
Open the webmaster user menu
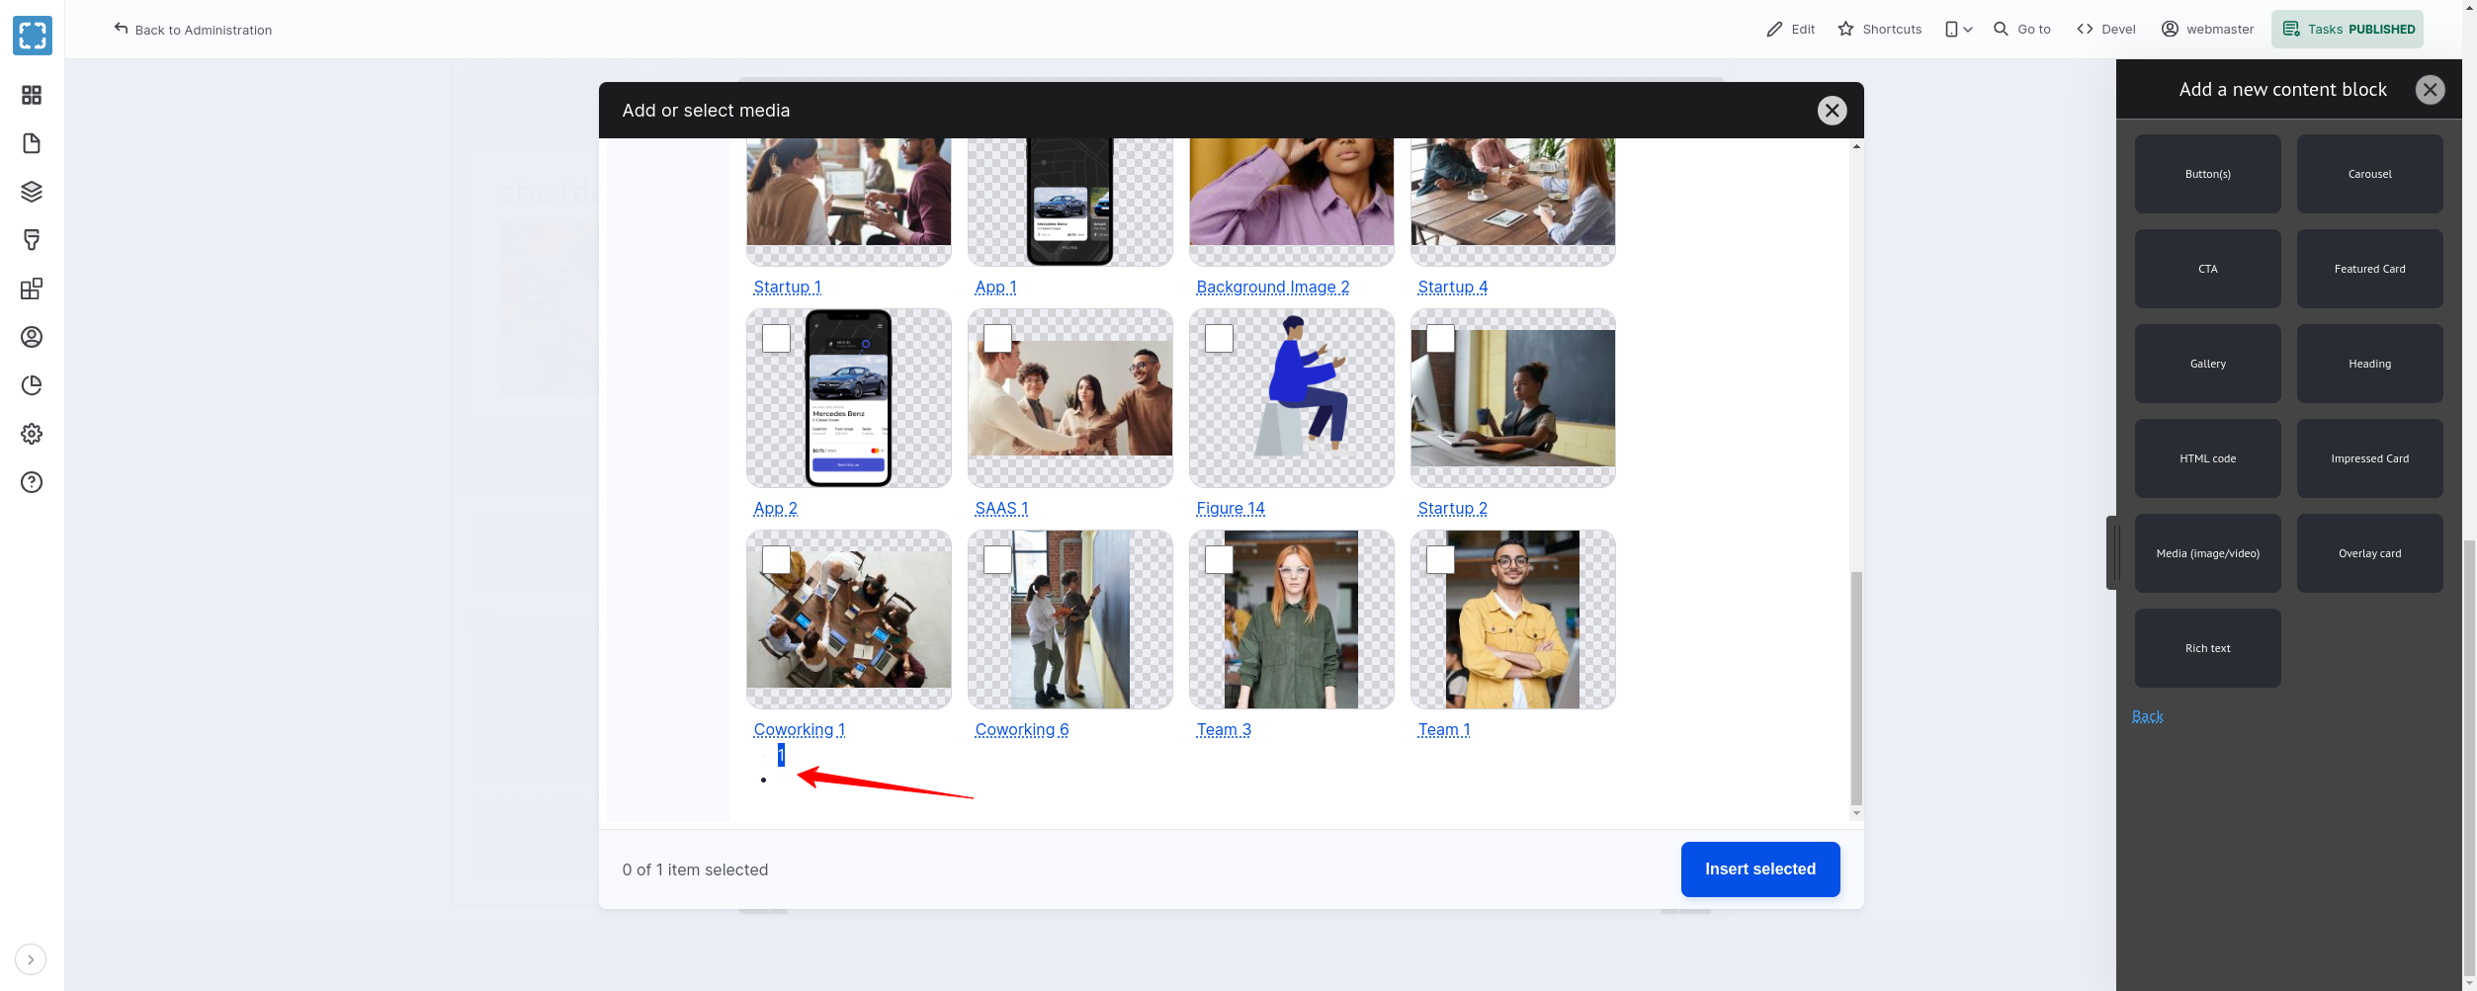(2207, 30)
